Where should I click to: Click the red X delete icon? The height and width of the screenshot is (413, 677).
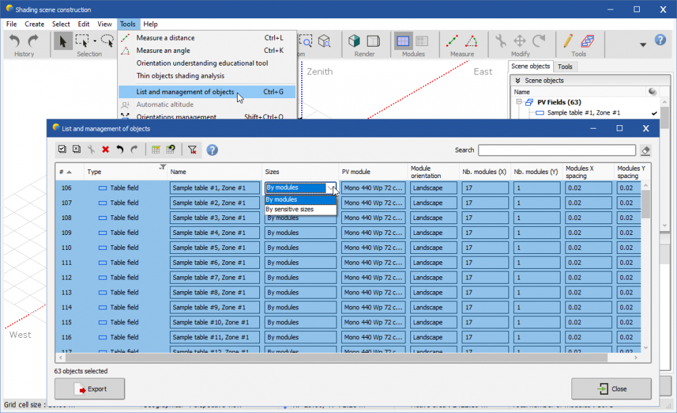105,150
